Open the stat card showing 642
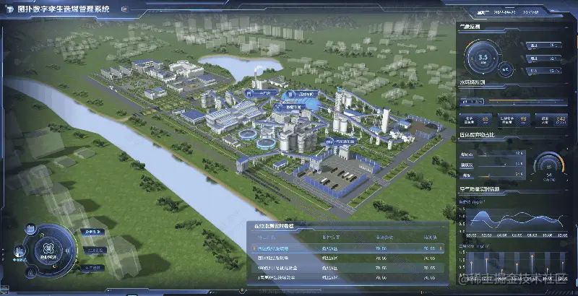The width and height of the screenshot is (578, 296). tap(551, 120)
